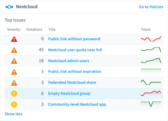Screen dimensions: 168x121
Task: Click orange severity icon for Nextcloud admin users
Action: (x=14, y=61)
